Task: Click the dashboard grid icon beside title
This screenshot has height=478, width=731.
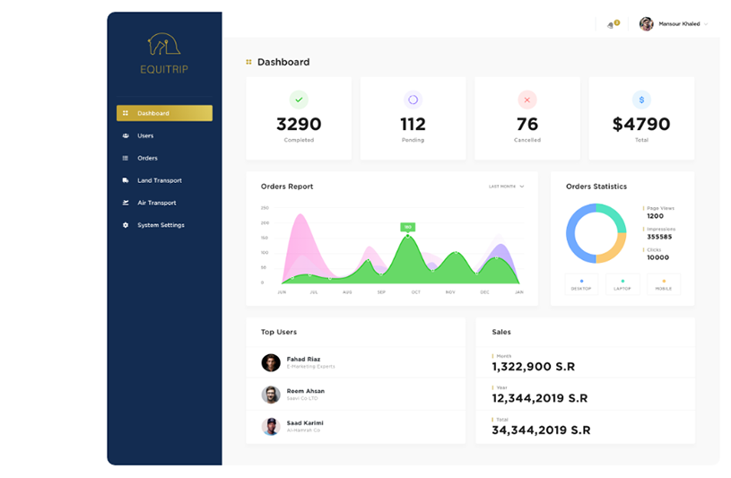Action: 248,63
